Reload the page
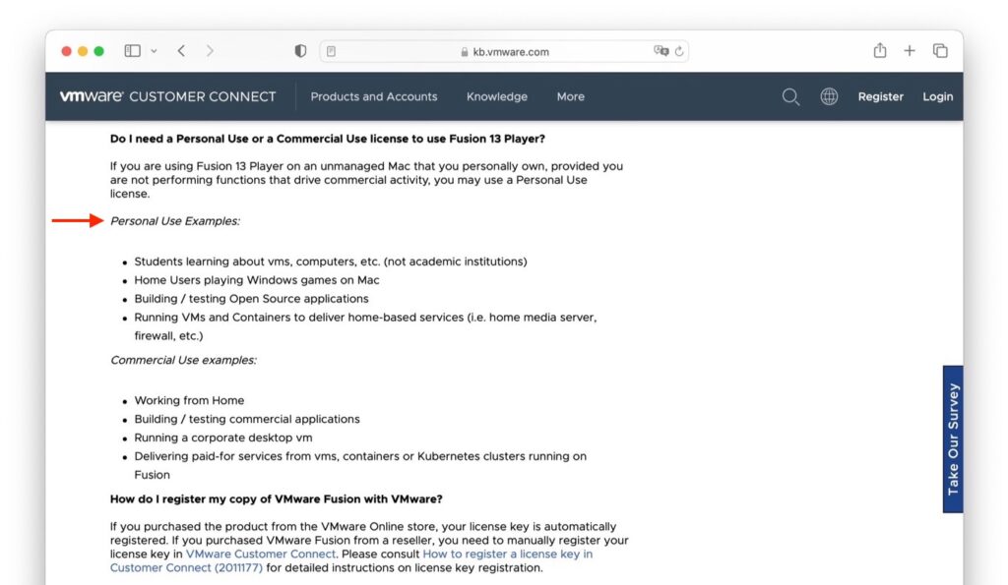 pos(679,51)
